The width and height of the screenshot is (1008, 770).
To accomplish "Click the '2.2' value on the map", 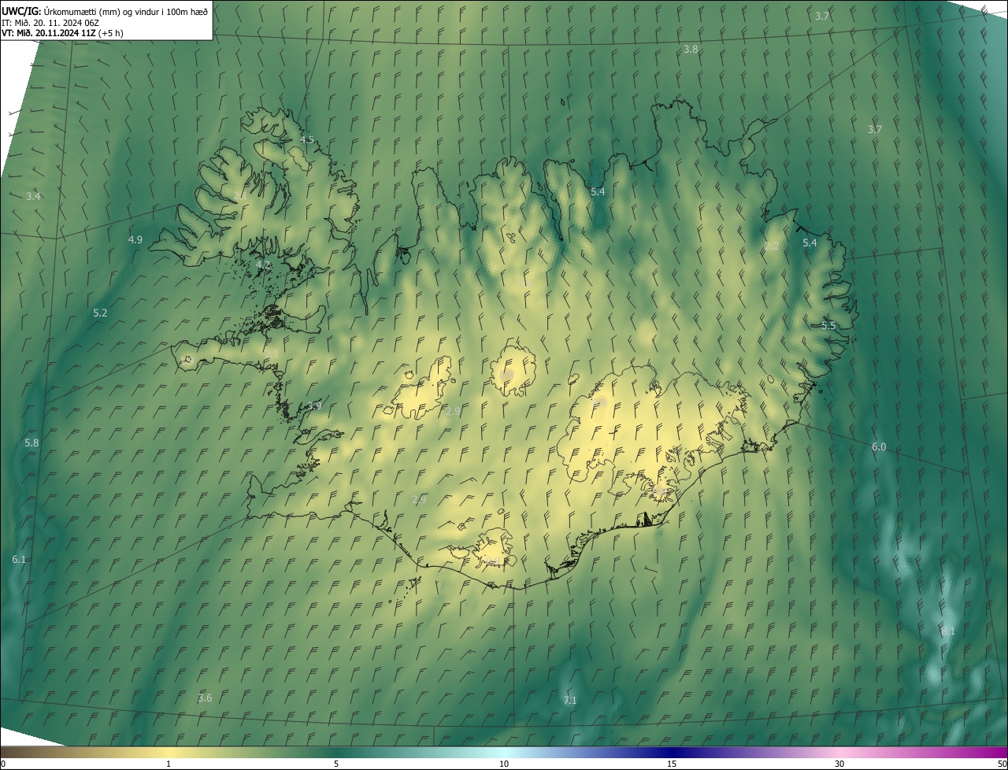I will coord(772,246).
